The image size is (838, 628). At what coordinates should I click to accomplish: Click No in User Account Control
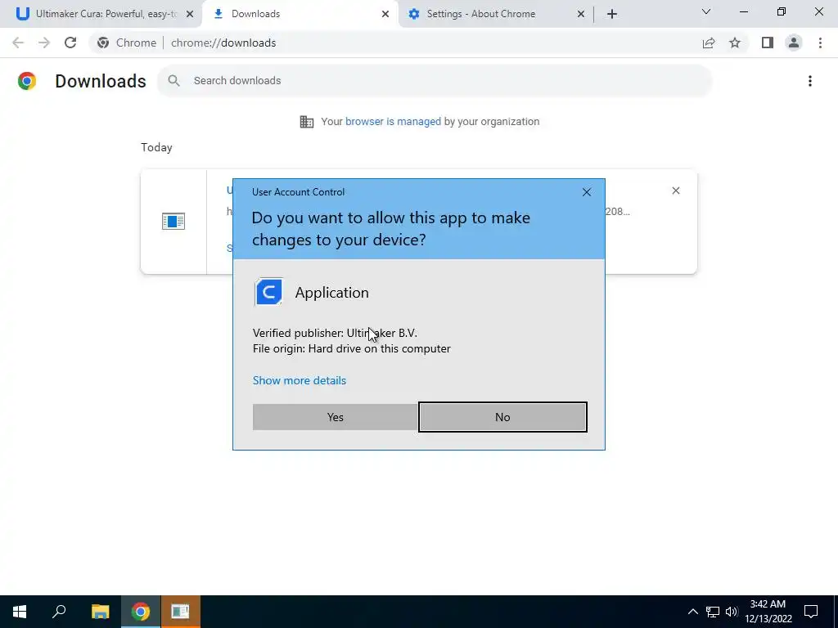[502, 417]
